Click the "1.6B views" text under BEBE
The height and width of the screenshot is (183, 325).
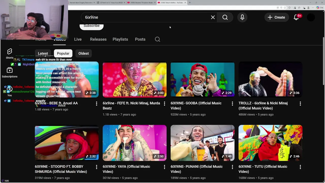point(42,109)
